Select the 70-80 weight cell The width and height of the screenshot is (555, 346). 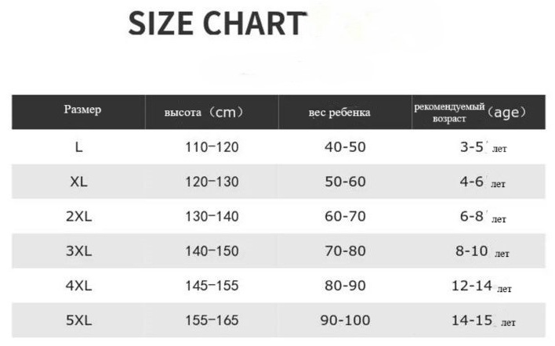[x=345, y=251]
